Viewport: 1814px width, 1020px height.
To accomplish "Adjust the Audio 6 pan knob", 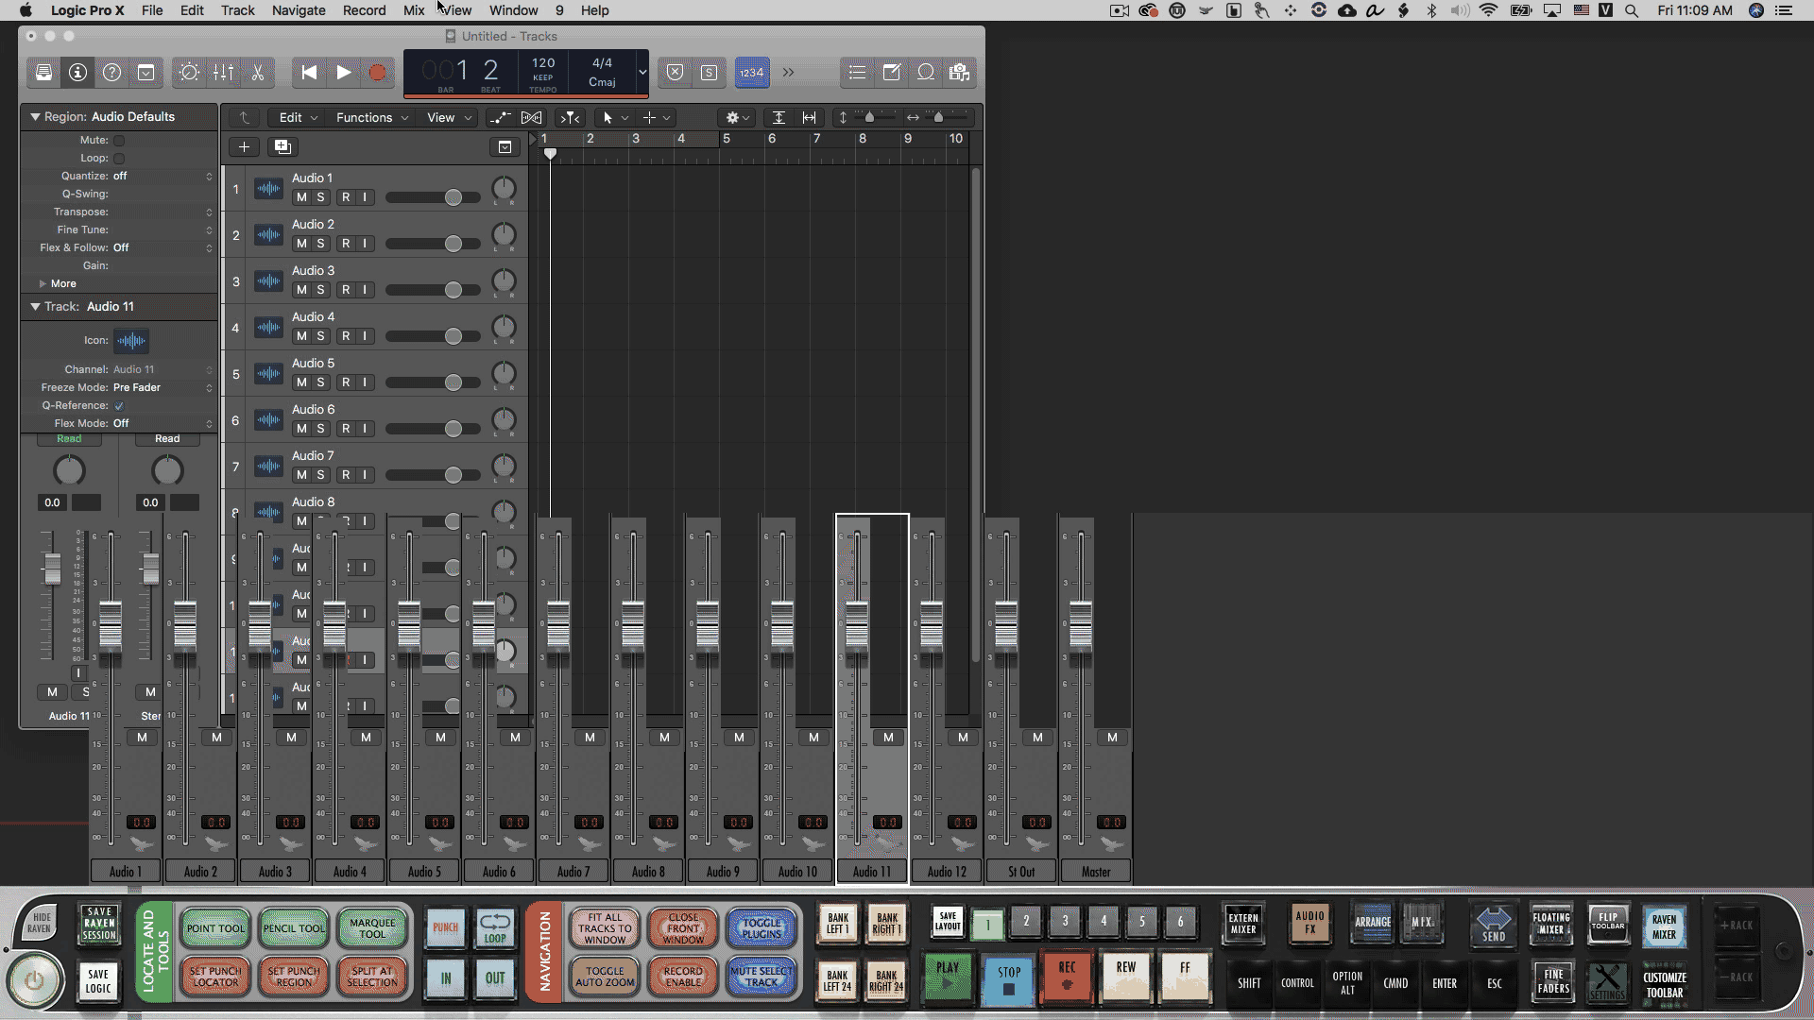I will tap(505, 419).
